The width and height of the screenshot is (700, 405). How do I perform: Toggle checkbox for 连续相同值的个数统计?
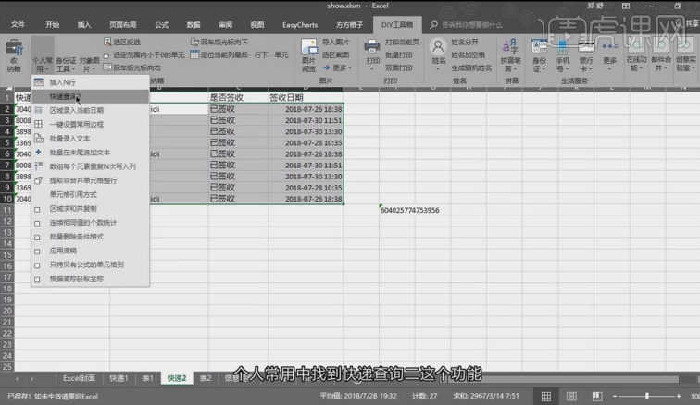pyautogui.click(x=37, y=223)
